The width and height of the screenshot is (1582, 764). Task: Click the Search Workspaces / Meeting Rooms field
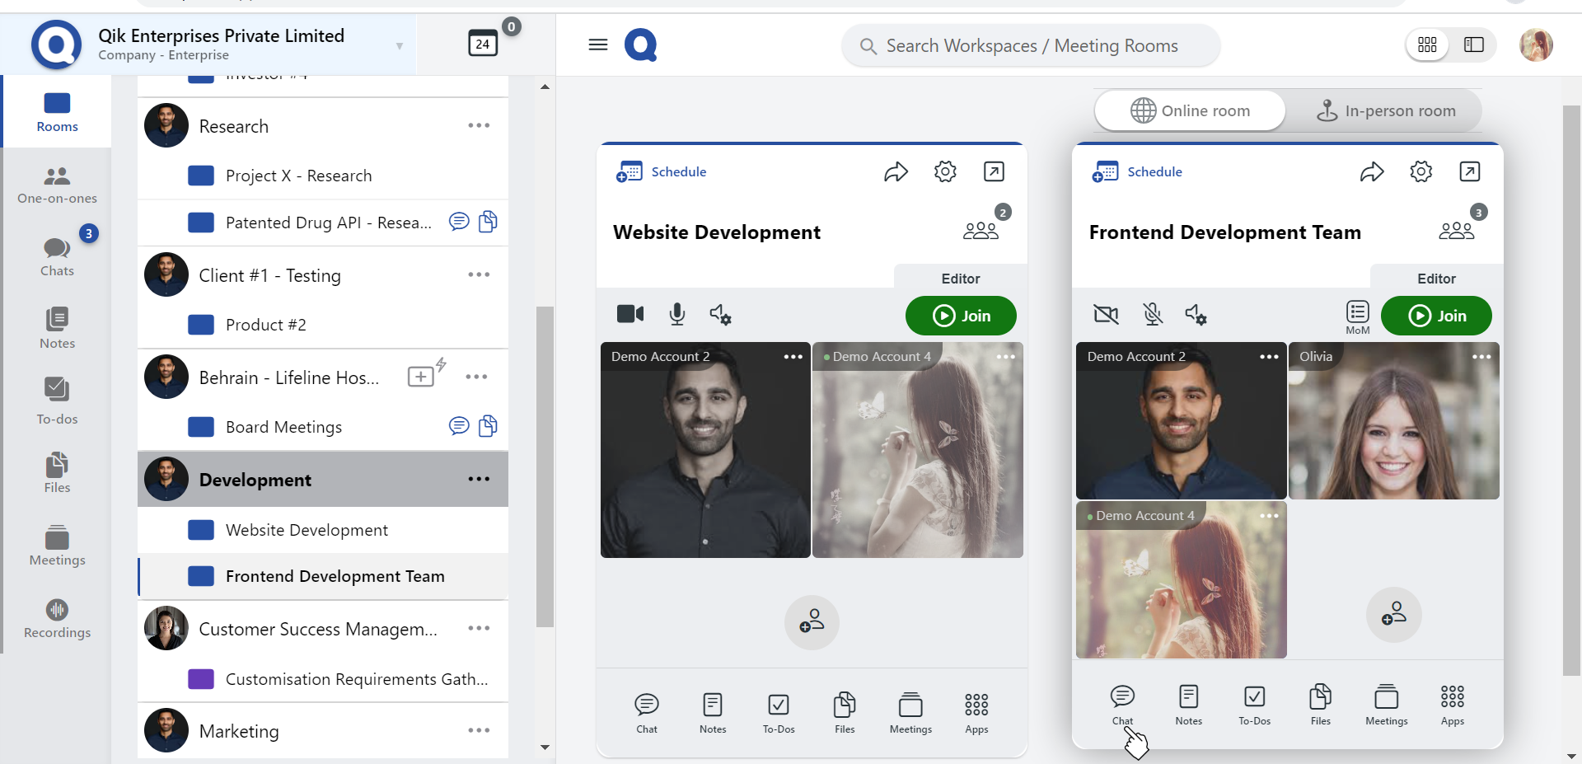tap(1031, 46)
